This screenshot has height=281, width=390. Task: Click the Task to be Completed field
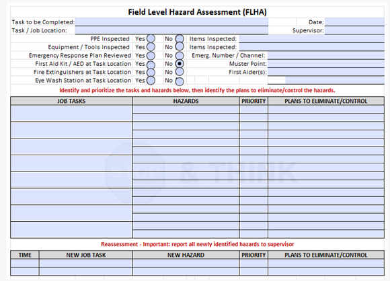[171, 22]
